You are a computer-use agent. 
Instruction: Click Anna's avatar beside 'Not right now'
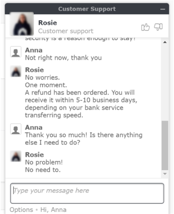tap(16, 52)
